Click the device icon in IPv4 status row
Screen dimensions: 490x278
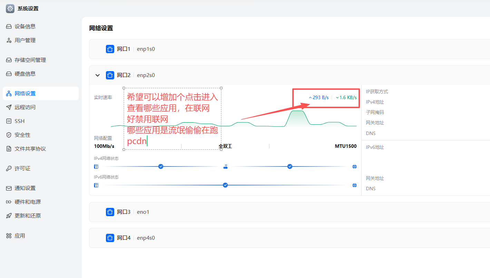96,166
